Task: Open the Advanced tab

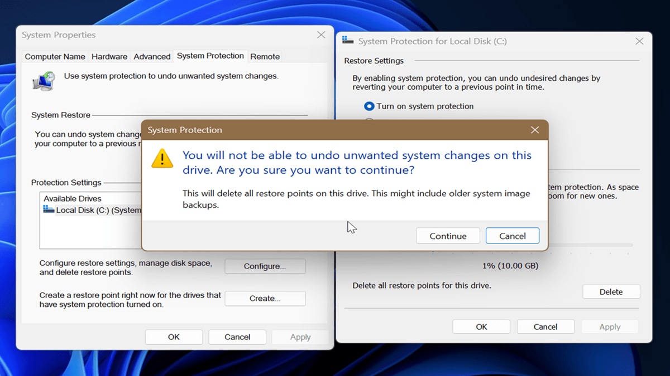Action: click(x=152, y=56)
